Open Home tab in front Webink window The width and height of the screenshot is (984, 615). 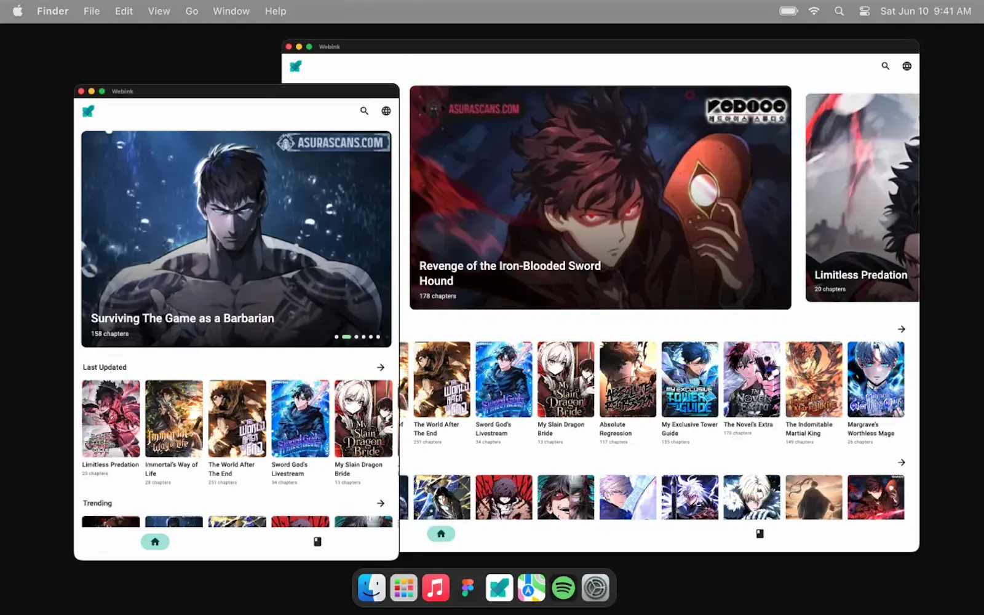[x=155, y=542]
